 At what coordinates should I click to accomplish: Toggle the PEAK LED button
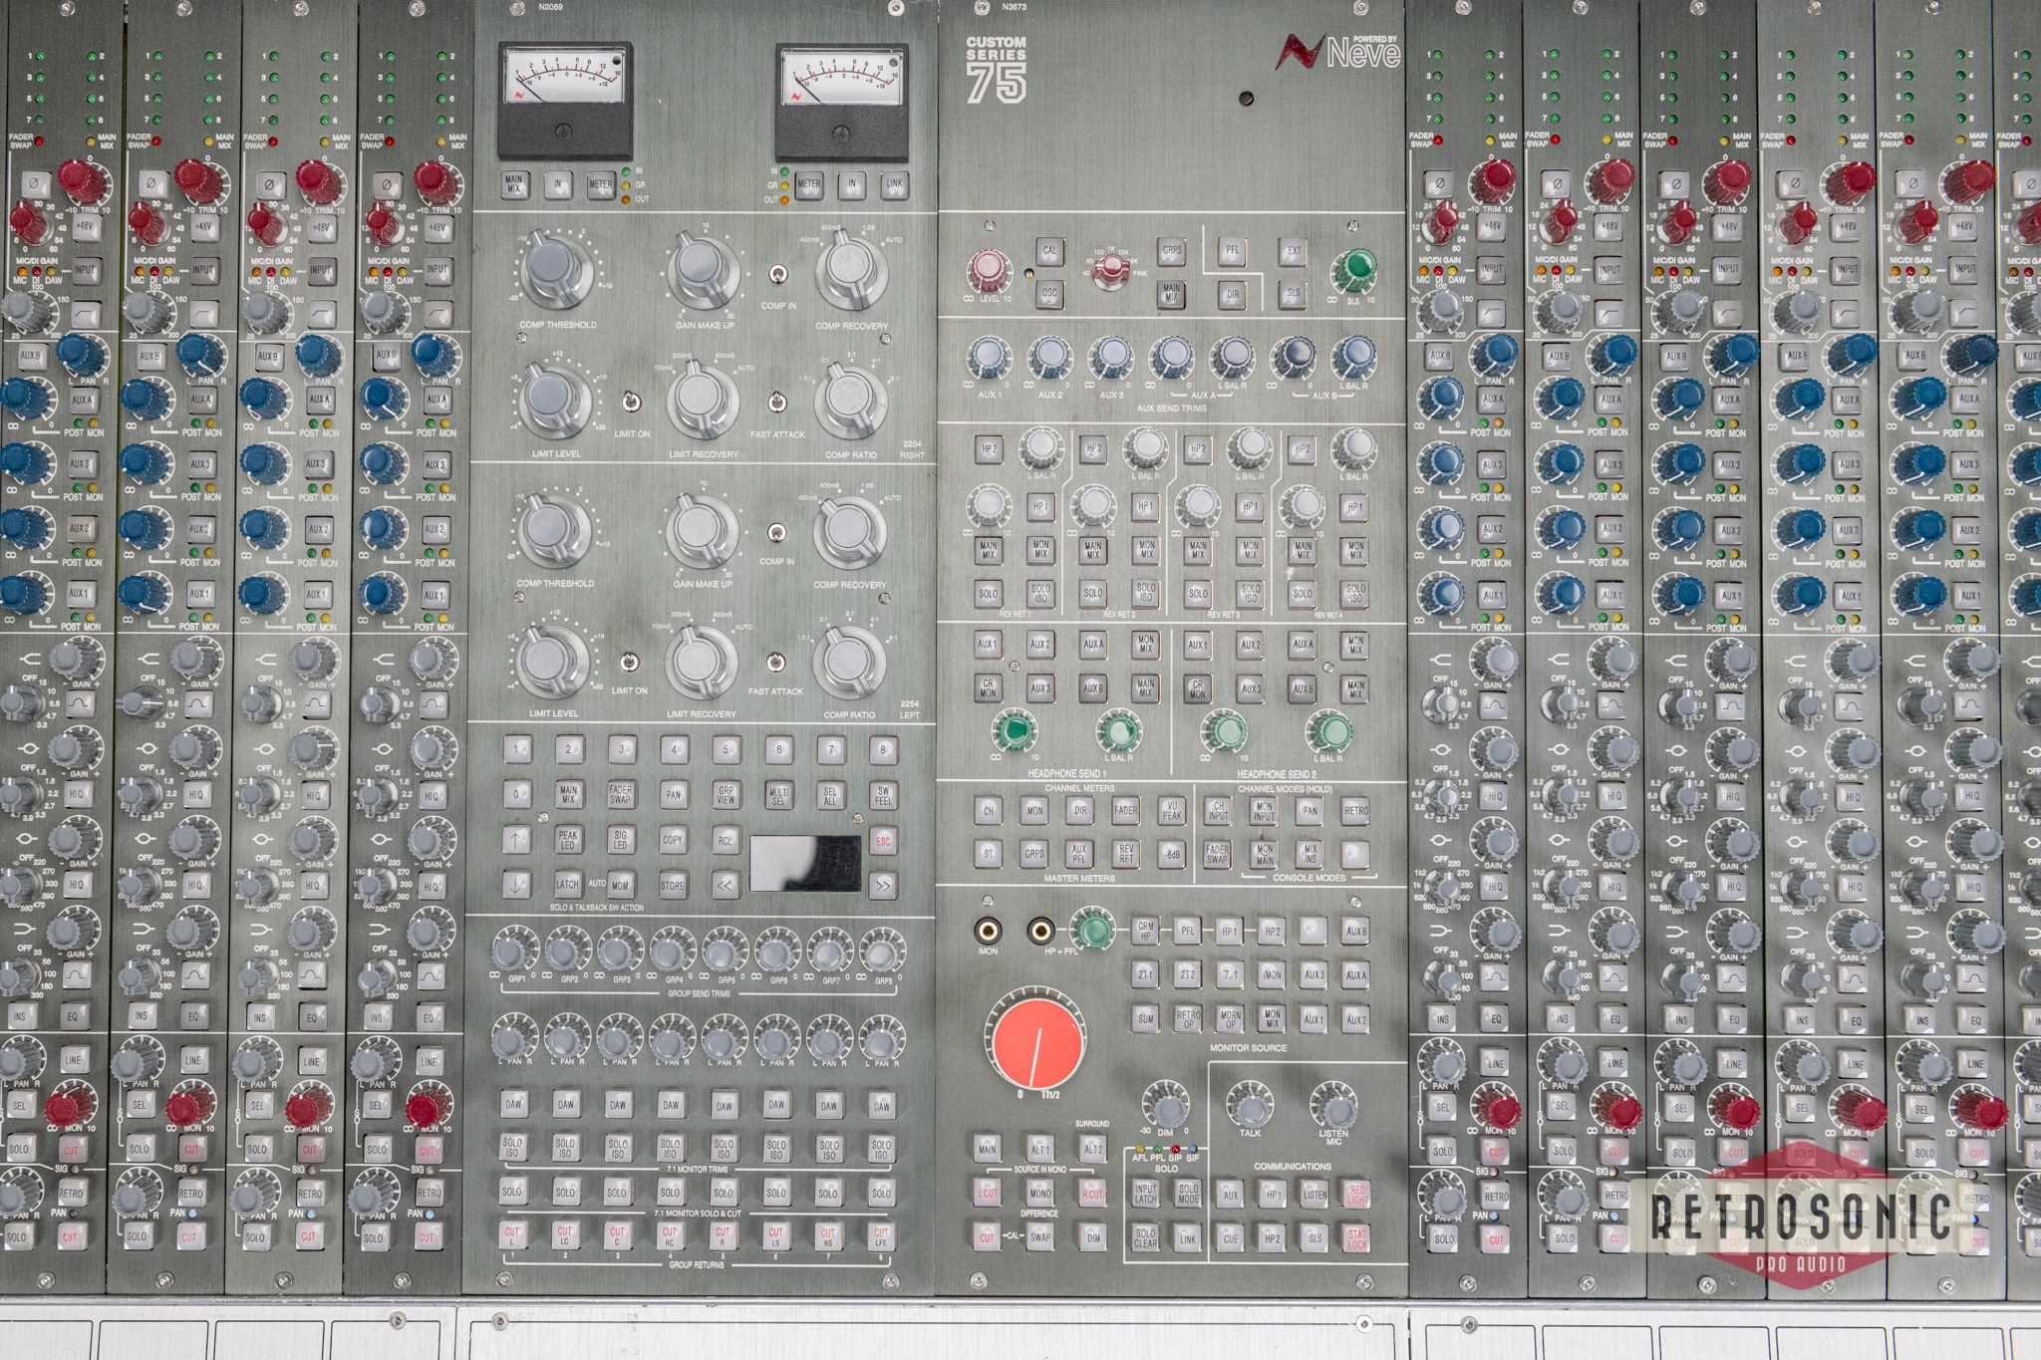pos(568,840)
